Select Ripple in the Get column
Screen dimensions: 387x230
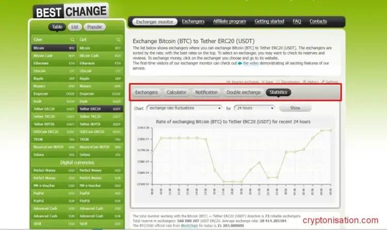pyautogui.click(x=100, y=78)
